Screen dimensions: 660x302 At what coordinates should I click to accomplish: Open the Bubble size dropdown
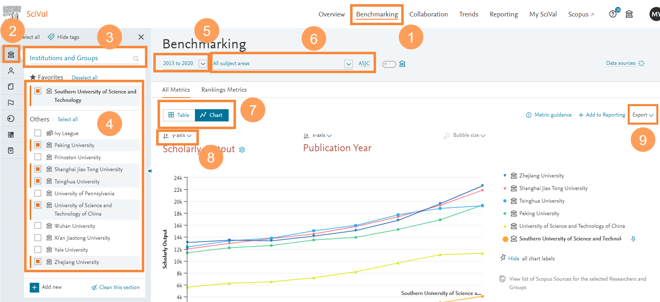[465, 135]
